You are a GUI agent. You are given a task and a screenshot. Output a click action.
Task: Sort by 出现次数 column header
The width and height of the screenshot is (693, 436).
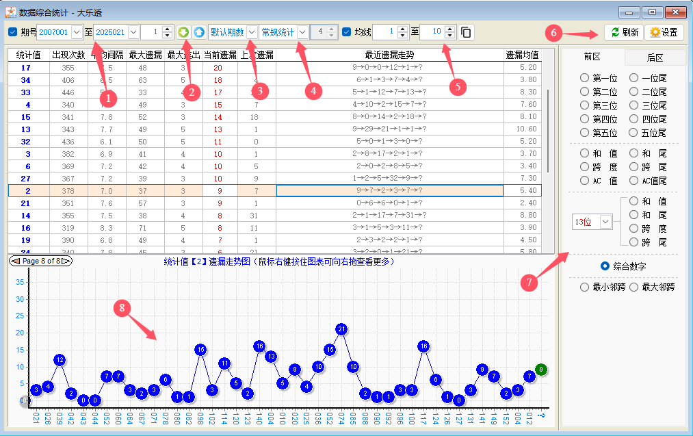(x=68, y=55)
